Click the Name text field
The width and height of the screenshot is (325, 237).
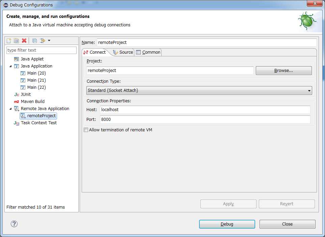click(x=207, y=43)
